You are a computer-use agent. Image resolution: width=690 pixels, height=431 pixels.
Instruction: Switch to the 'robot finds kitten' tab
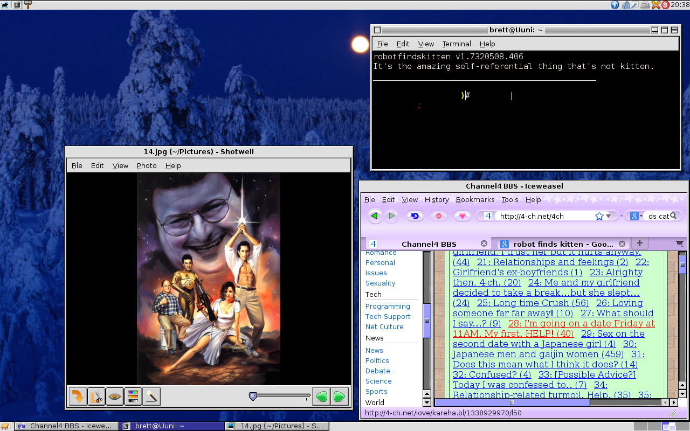pos(562,244)
